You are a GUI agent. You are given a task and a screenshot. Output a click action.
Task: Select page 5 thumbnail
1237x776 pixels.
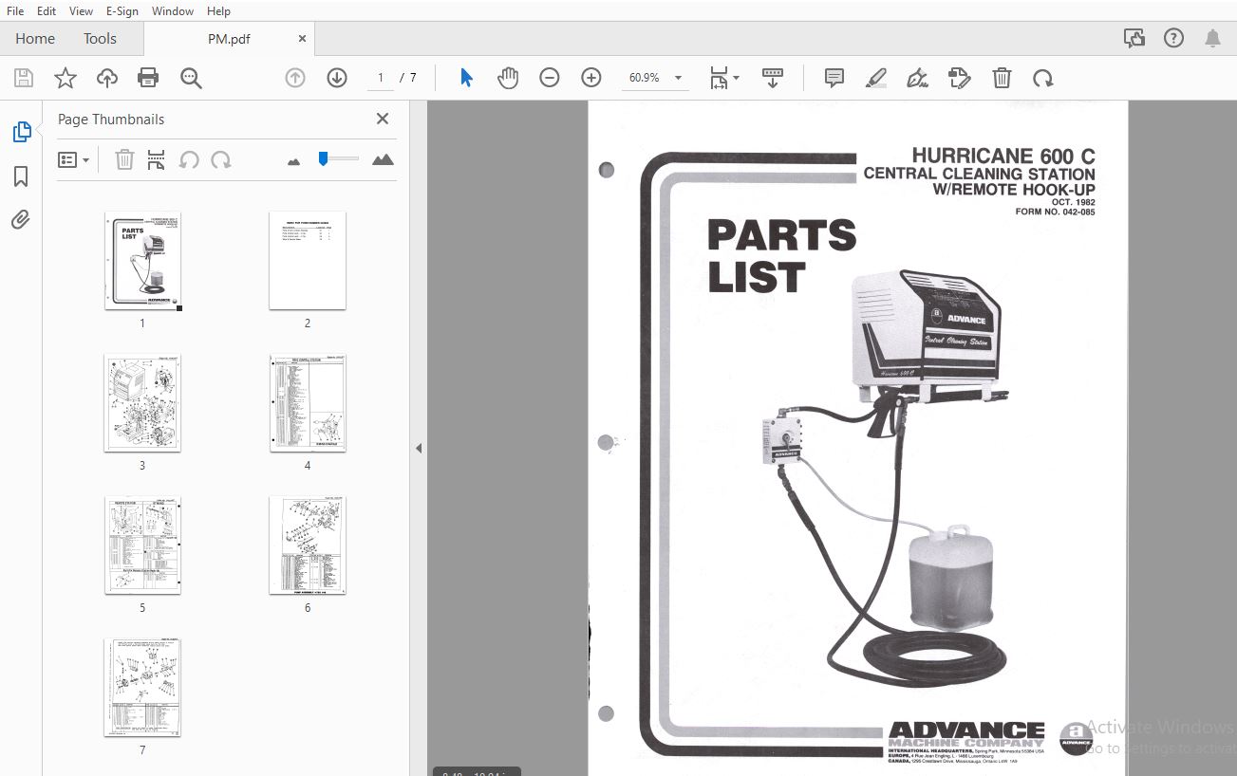[x=142, y=545]
